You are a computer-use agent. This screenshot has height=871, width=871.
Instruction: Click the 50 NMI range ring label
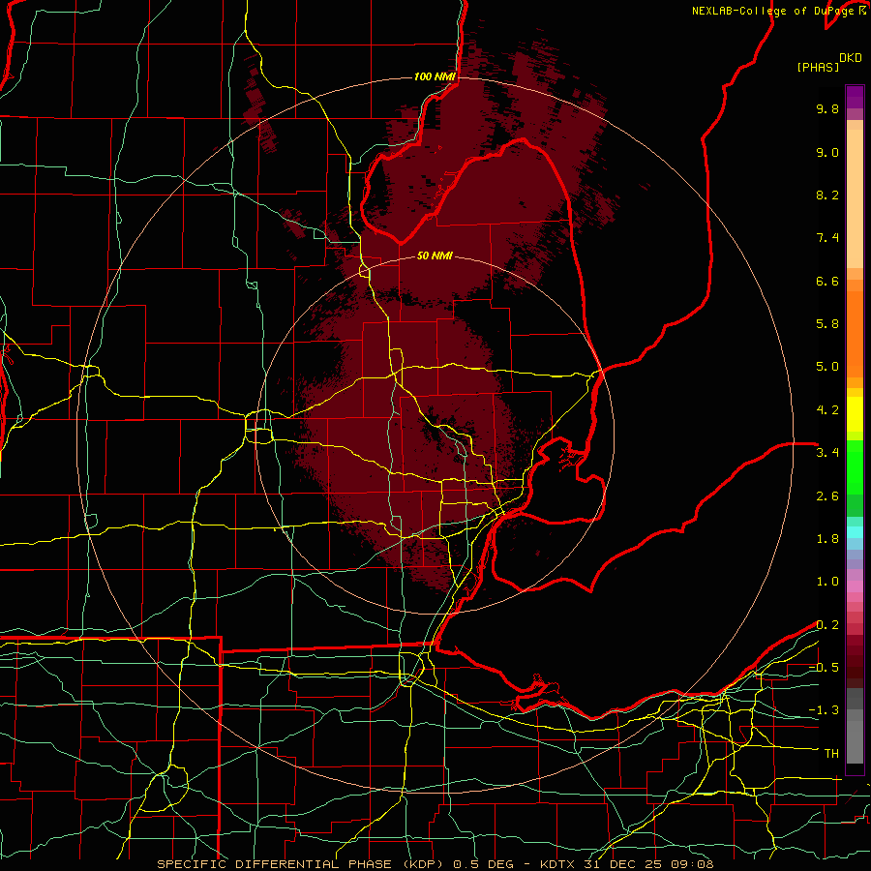435,255
